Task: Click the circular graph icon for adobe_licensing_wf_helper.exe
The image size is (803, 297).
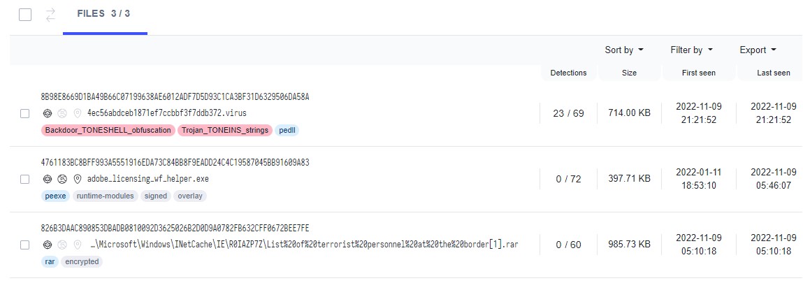Action: coord(62,178)
